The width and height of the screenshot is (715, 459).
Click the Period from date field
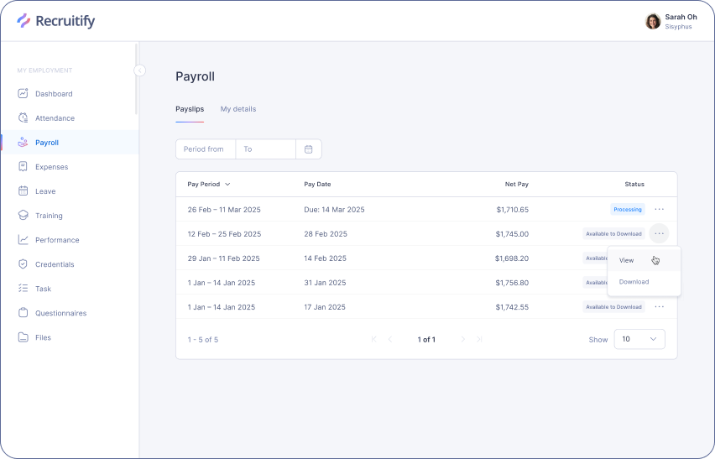[206, 149]
